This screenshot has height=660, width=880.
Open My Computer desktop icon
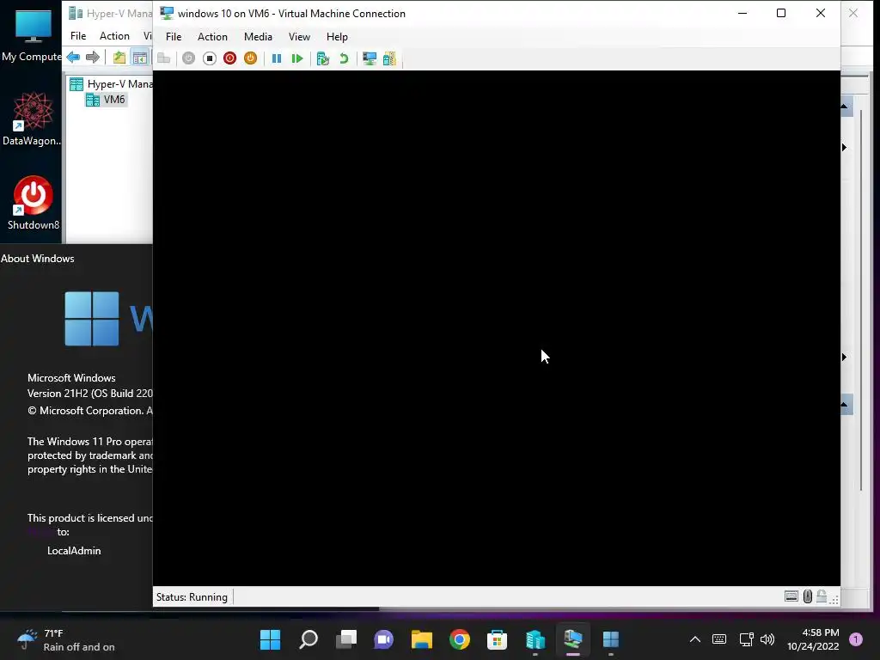point(33,34)
